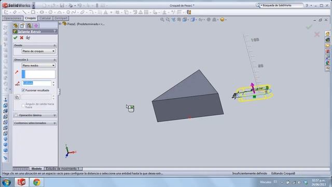Open the Apply Scene sphere icon
The height and width of the screenshot is (187, 332).
223,20
